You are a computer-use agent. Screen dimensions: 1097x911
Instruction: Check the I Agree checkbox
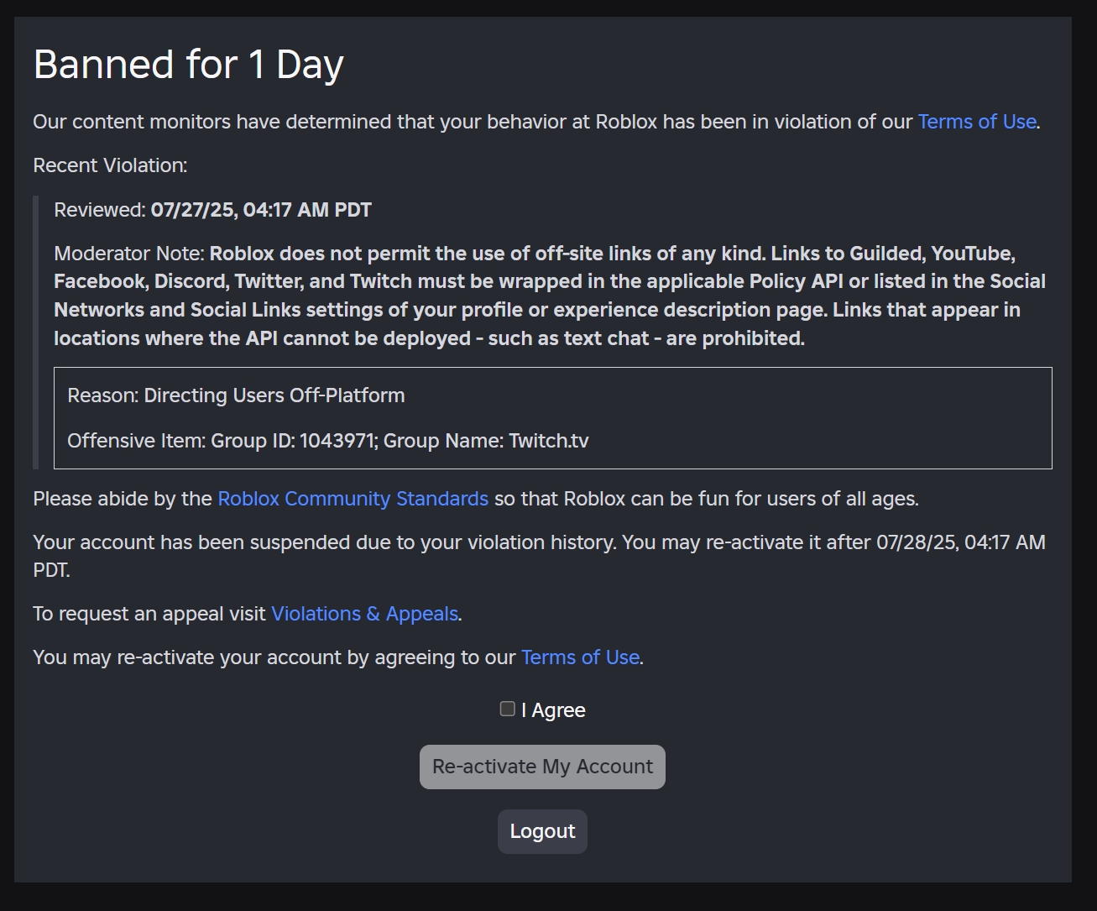(x=507, y=709)
